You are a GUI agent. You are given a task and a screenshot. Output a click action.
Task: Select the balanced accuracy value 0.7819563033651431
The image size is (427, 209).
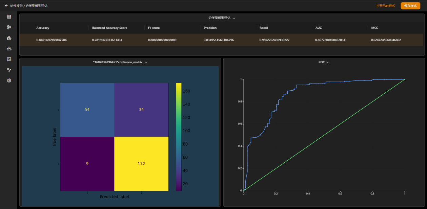[107, 40]
